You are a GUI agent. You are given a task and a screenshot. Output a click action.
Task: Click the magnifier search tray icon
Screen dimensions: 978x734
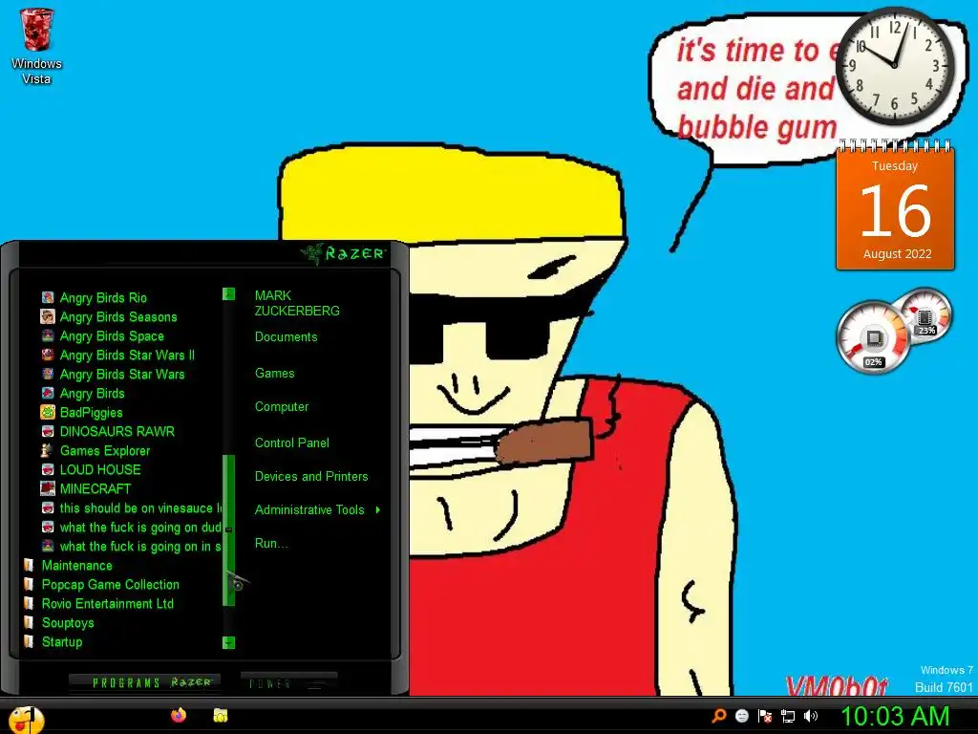(719, 716)
